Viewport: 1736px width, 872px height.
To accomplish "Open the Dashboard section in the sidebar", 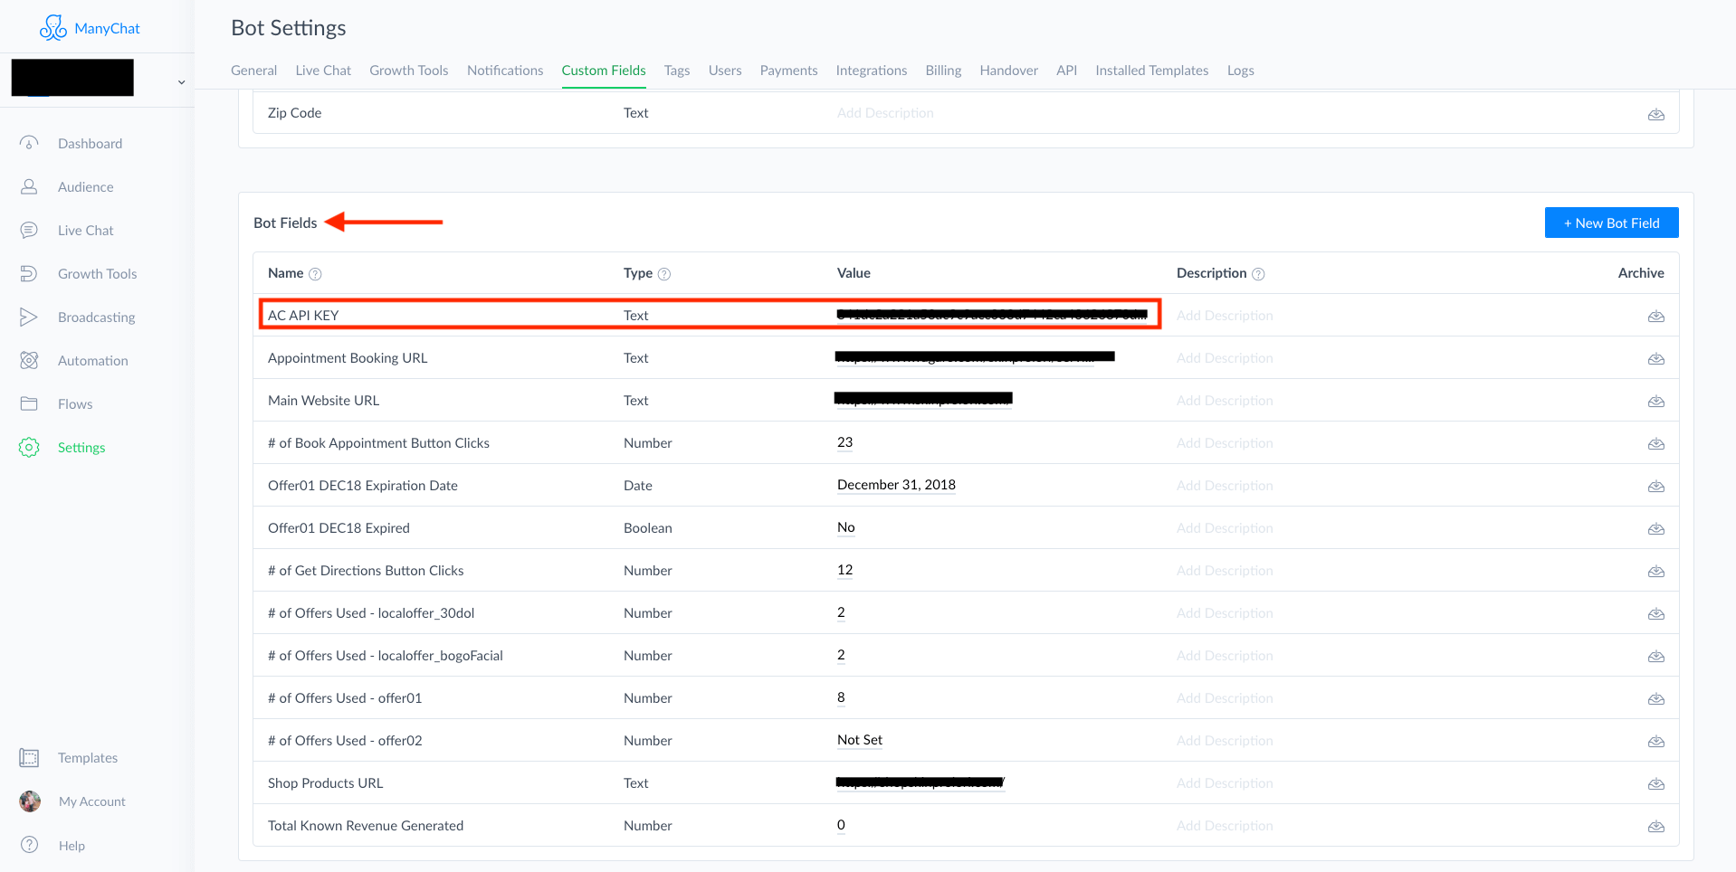I will [x=91, y=143].
